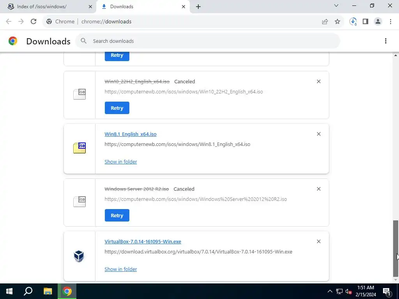Retry the Windows Server 2012 R2 download
The width and height of the screenshot is (399, 299).
tap(117, 215)
